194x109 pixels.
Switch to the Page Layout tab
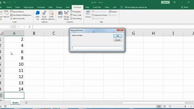pos(28,7)
